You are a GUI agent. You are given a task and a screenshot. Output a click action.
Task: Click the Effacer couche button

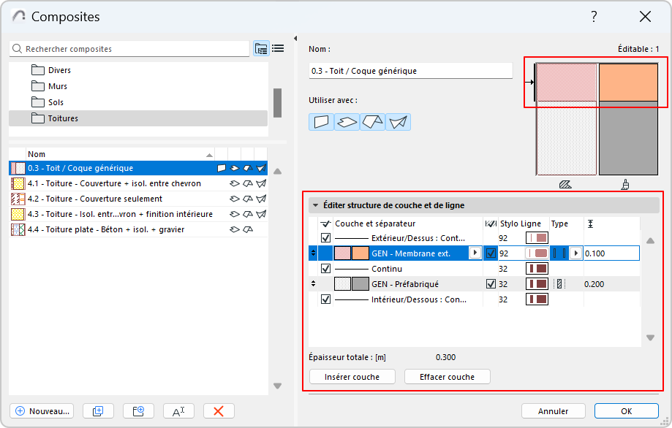[x=447, y=377]
